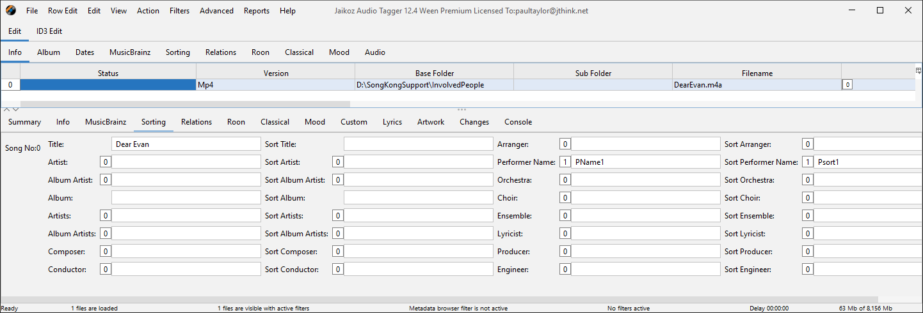This screenshot has width=923, height=313.
Task: Click the Artist multi-value count box
Action: [x=105, y=162]
